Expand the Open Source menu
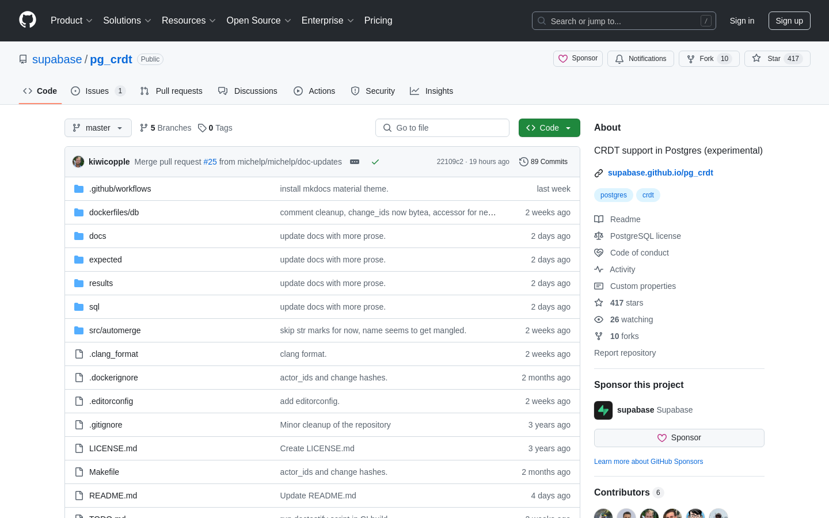 pyautogui.click(x=259, y=21)
